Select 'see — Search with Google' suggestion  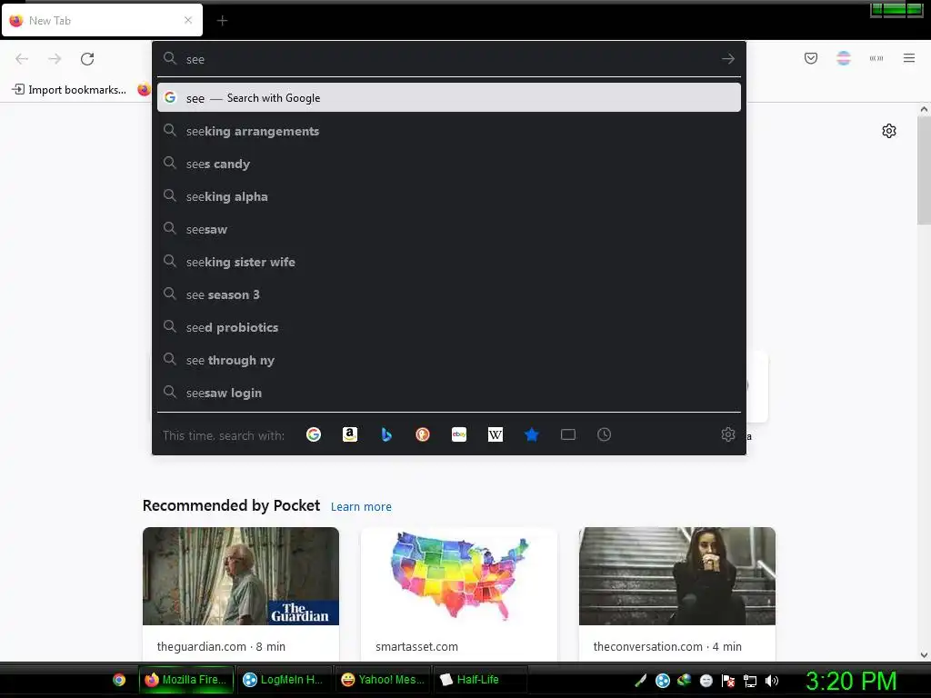(x=449, y=98)
